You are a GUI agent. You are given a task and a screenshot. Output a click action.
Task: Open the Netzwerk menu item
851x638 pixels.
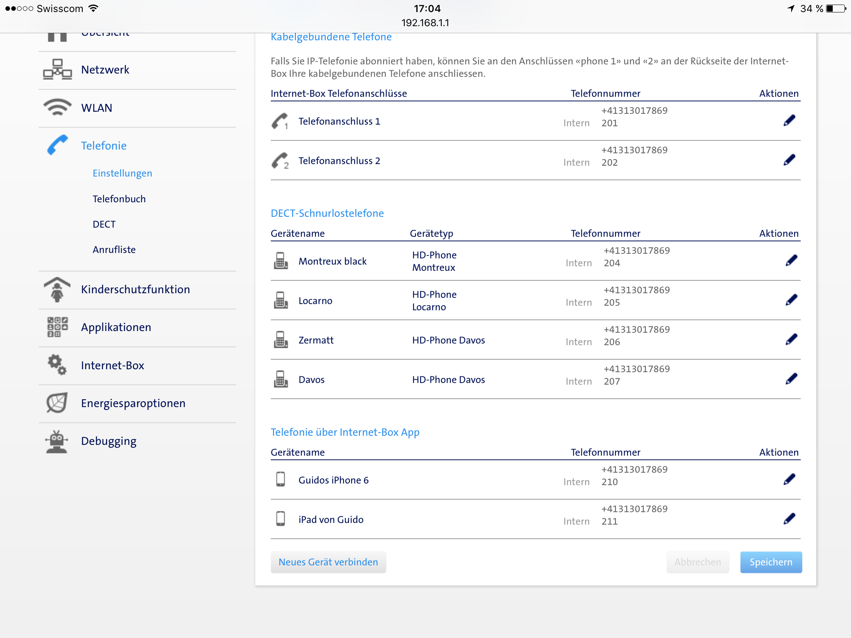click(105, 70)
